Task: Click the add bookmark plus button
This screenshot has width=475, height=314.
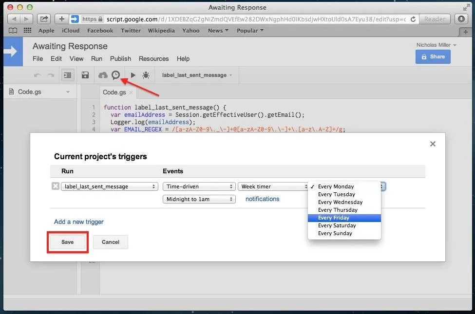Action: [x=61, y=19]
